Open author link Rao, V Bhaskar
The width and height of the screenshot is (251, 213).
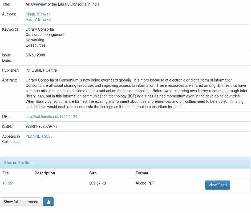pos(39,19)
